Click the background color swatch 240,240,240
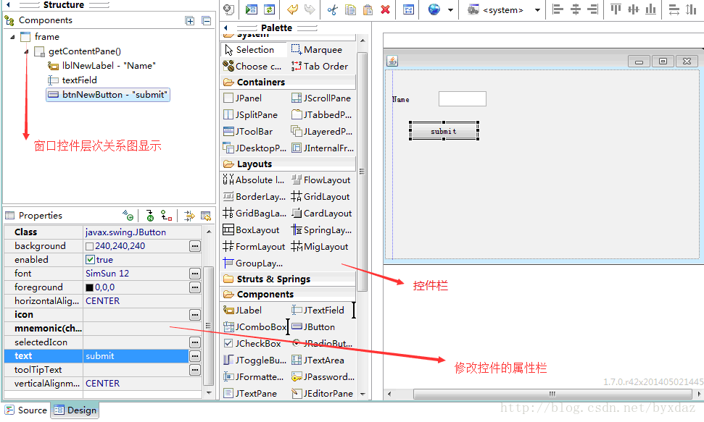This screenshot has width=704, height=422. point(89,246)
